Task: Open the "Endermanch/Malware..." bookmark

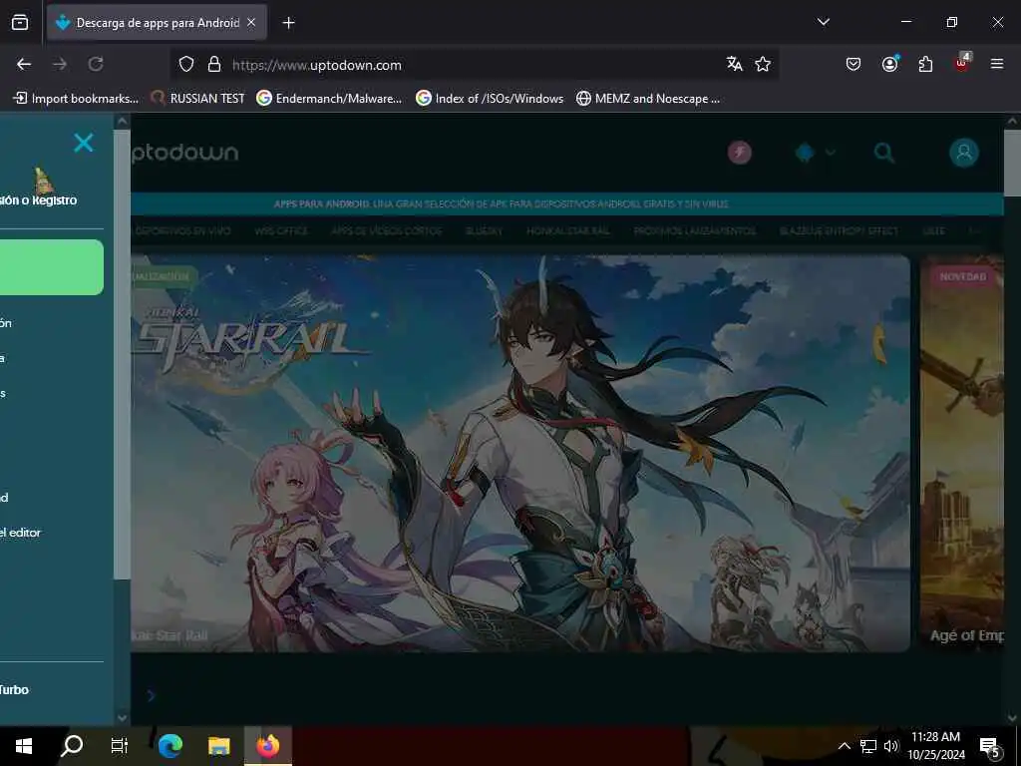Action: coord(329,99)
